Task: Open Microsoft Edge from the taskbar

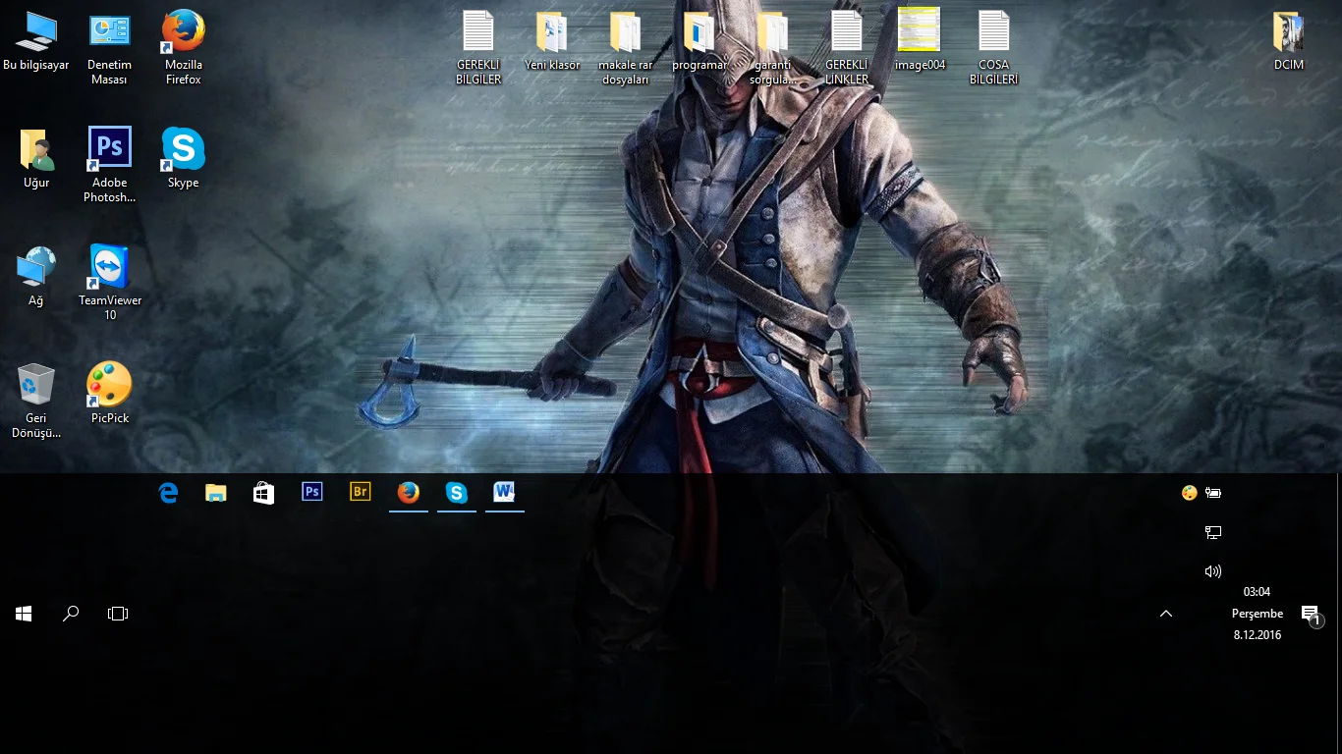Action: [168, 493]
